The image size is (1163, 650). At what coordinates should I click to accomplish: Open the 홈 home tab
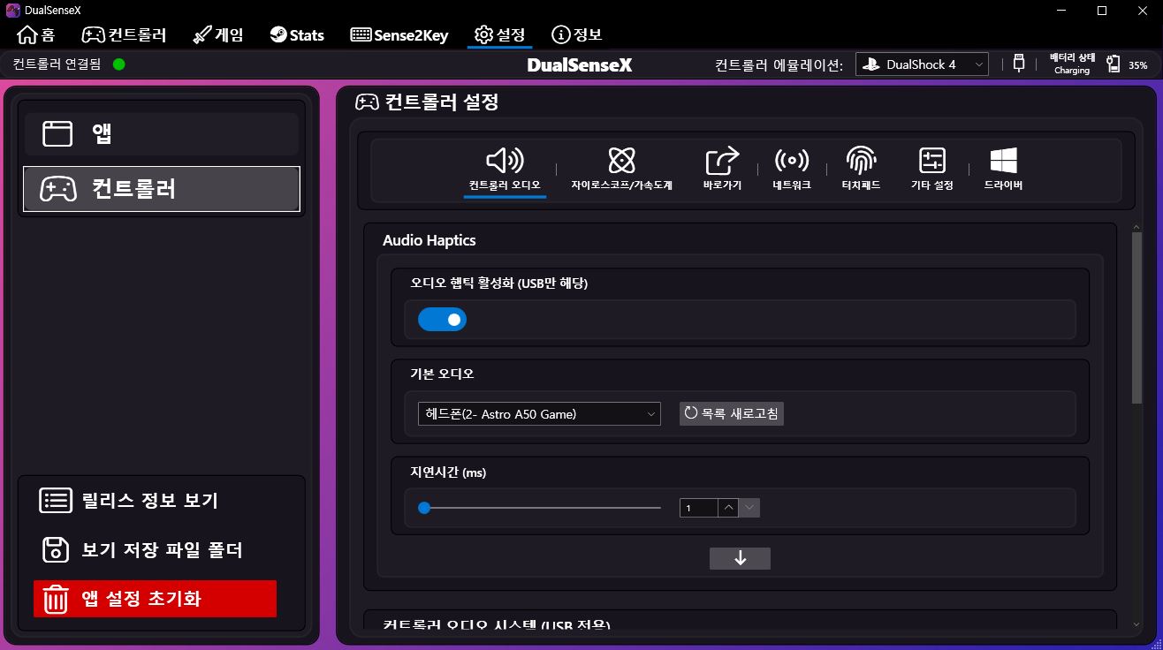pos(35,35)
